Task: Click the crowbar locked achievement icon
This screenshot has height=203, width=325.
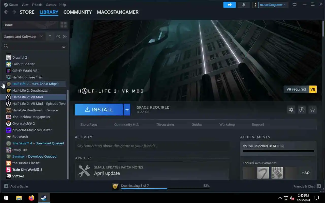Action: tap(263, 173)
